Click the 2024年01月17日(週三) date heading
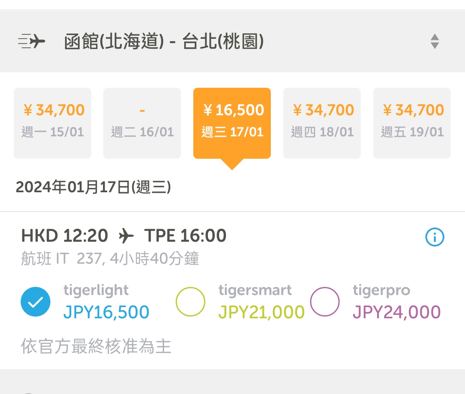465x394 pixels. 93,188
